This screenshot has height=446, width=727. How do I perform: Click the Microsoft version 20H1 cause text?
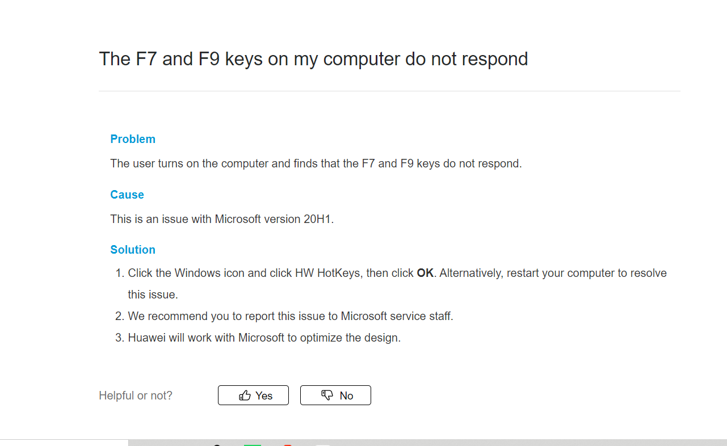point(222,219)
